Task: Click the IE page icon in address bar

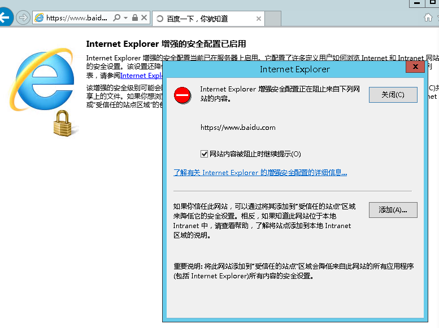Action: click(x=39, y=18)
